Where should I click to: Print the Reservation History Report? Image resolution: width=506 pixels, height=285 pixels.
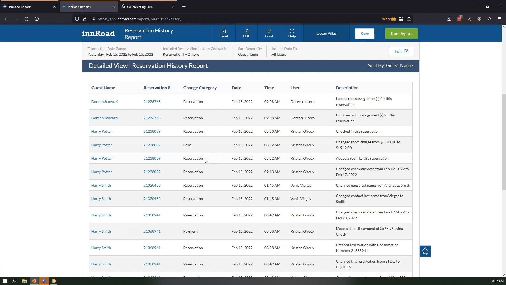(x=269, y=33)
